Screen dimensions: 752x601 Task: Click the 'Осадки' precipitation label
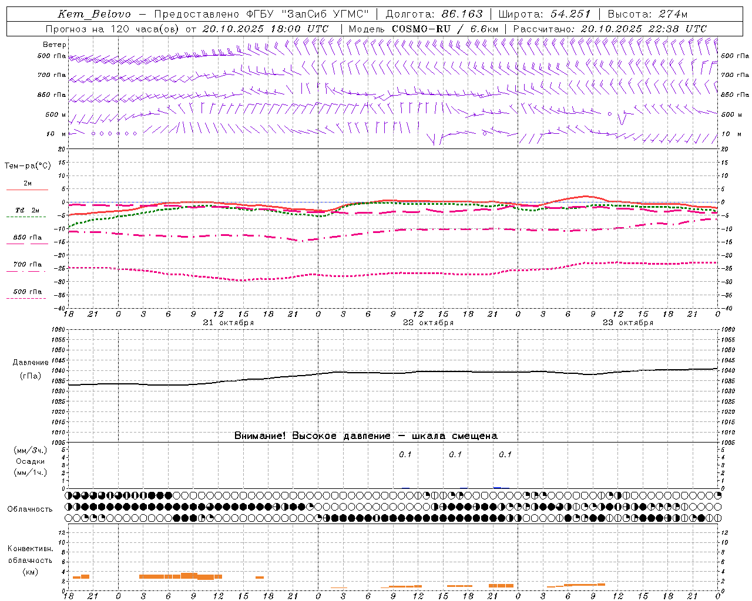click(31, 461)
